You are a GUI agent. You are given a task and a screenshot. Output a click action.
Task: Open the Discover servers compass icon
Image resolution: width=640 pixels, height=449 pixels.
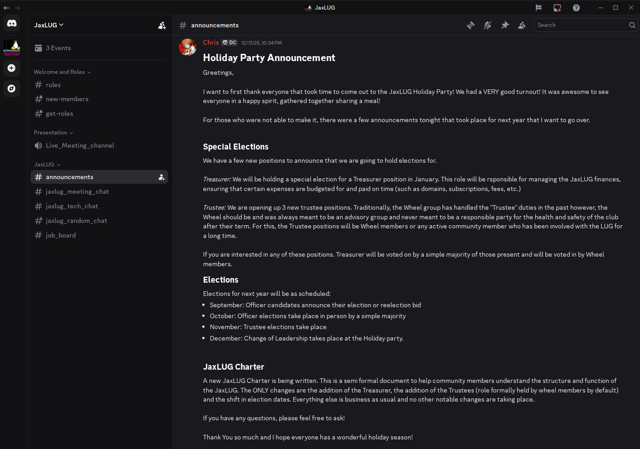point(12,88)
